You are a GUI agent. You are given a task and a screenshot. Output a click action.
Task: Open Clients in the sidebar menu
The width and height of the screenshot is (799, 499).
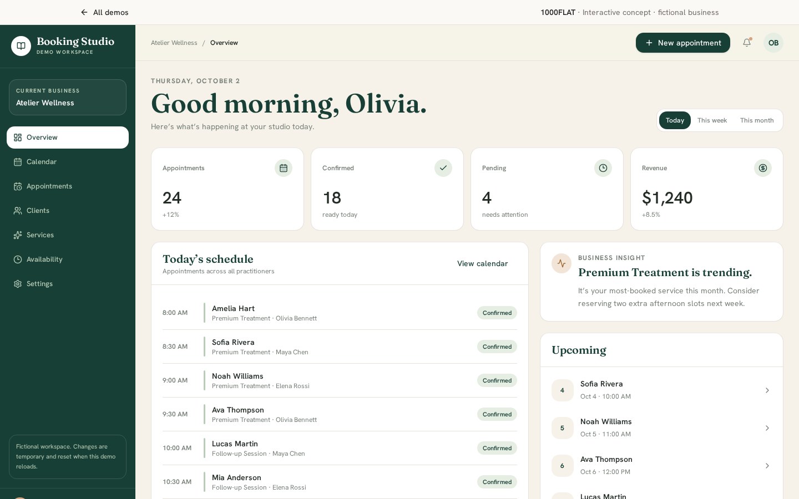[x=68, y=211]
